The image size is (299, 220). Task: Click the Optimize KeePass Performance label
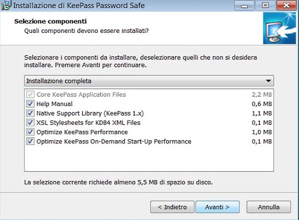[x=82, y=132]
